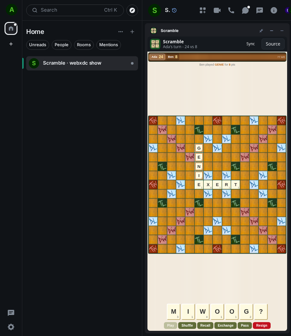Open the extensions add-widget icon
This screenshot has width=291, height=336.
pos(203,10)
